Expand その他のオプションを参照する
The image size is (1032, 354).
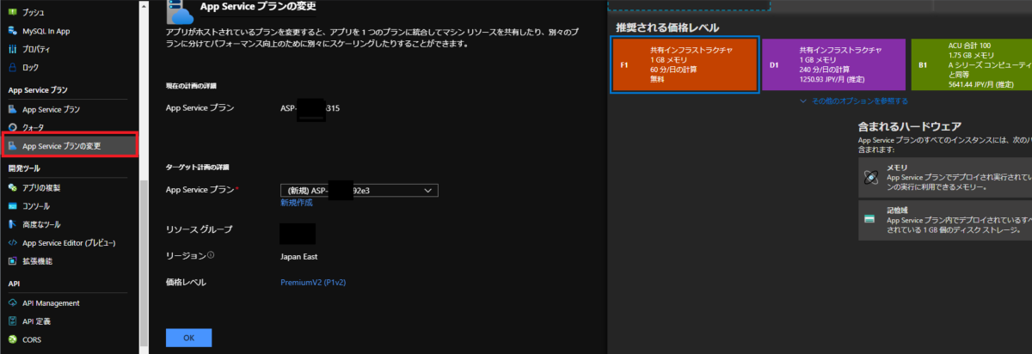tap(852, 101)
